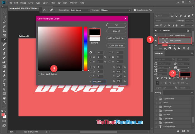This screenshot has width=195, height=134.
Task: Click the Add to Swatches button
Action: (x=116, y=38)
